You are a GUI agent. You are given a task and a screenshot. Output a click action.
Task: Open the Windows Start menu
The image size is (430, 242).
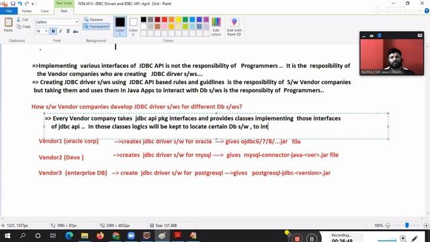(7, 236)
